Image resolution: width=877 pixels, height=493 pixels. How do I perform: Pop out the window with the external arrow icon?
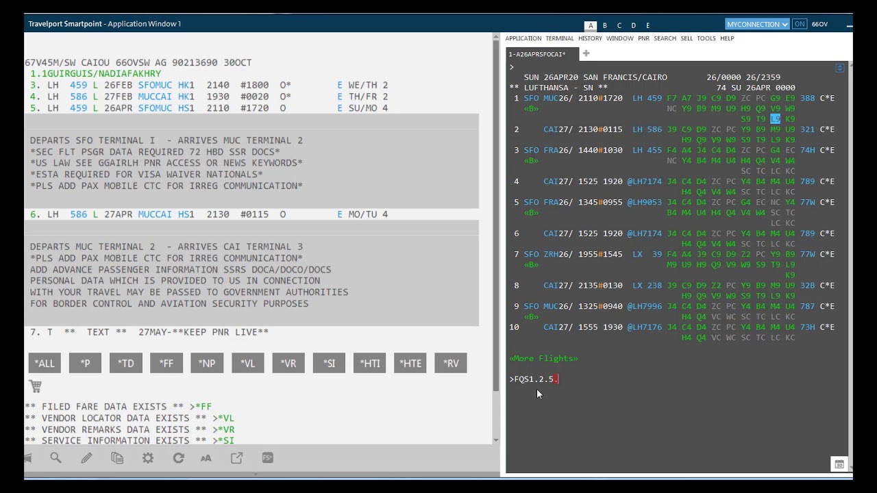pyautogui.click(x=236, y=458)
